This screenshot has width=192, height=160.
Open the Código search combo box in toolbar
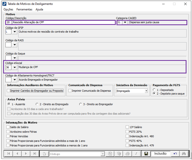click(77, 154)
